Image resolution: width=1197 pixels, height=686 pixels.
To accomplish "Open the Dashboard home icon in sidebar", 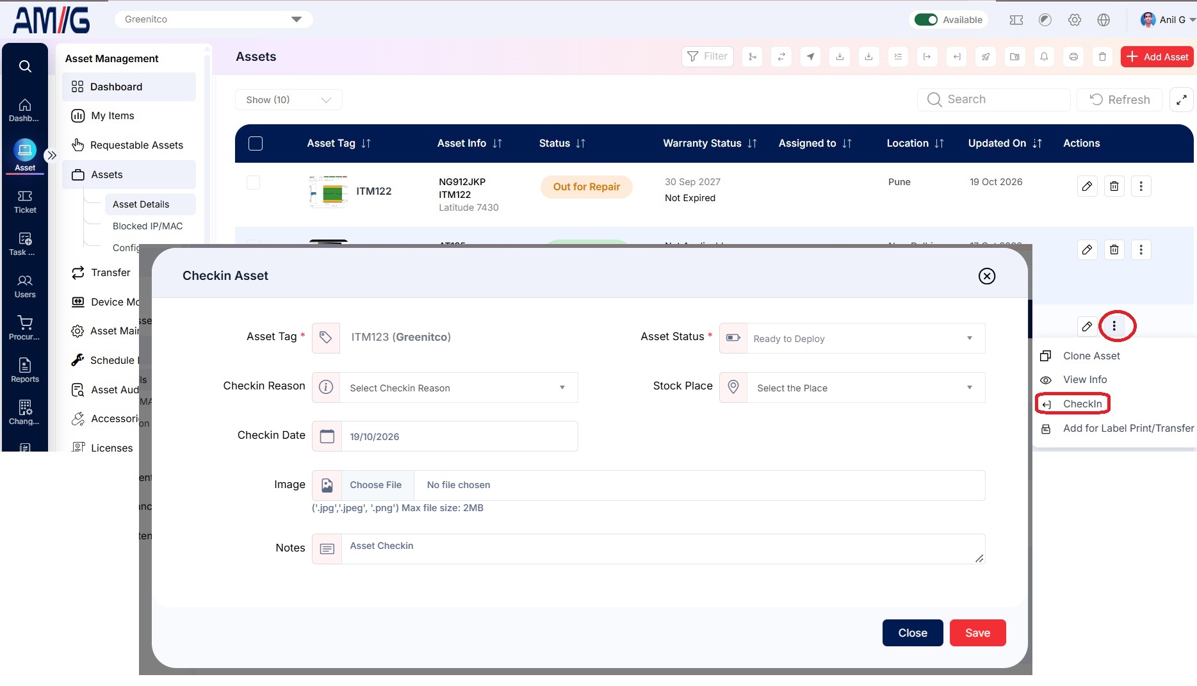I will [24, 110].
